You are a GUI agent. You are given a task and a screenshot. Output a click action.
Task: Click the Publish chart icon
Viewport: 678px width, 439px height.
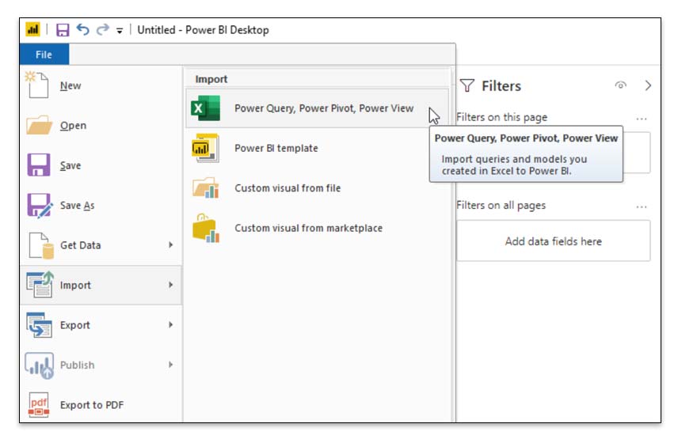pyautogui.click(x=40, y=365)
